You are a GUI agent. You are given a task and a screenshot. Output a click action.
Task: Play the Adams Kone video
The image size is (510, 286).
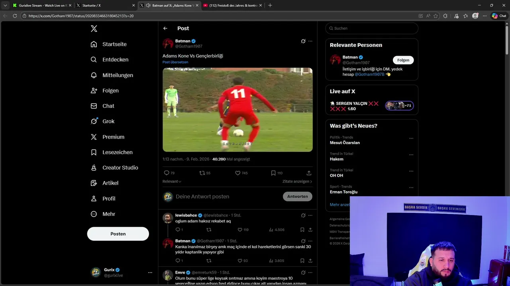(237, 110)
